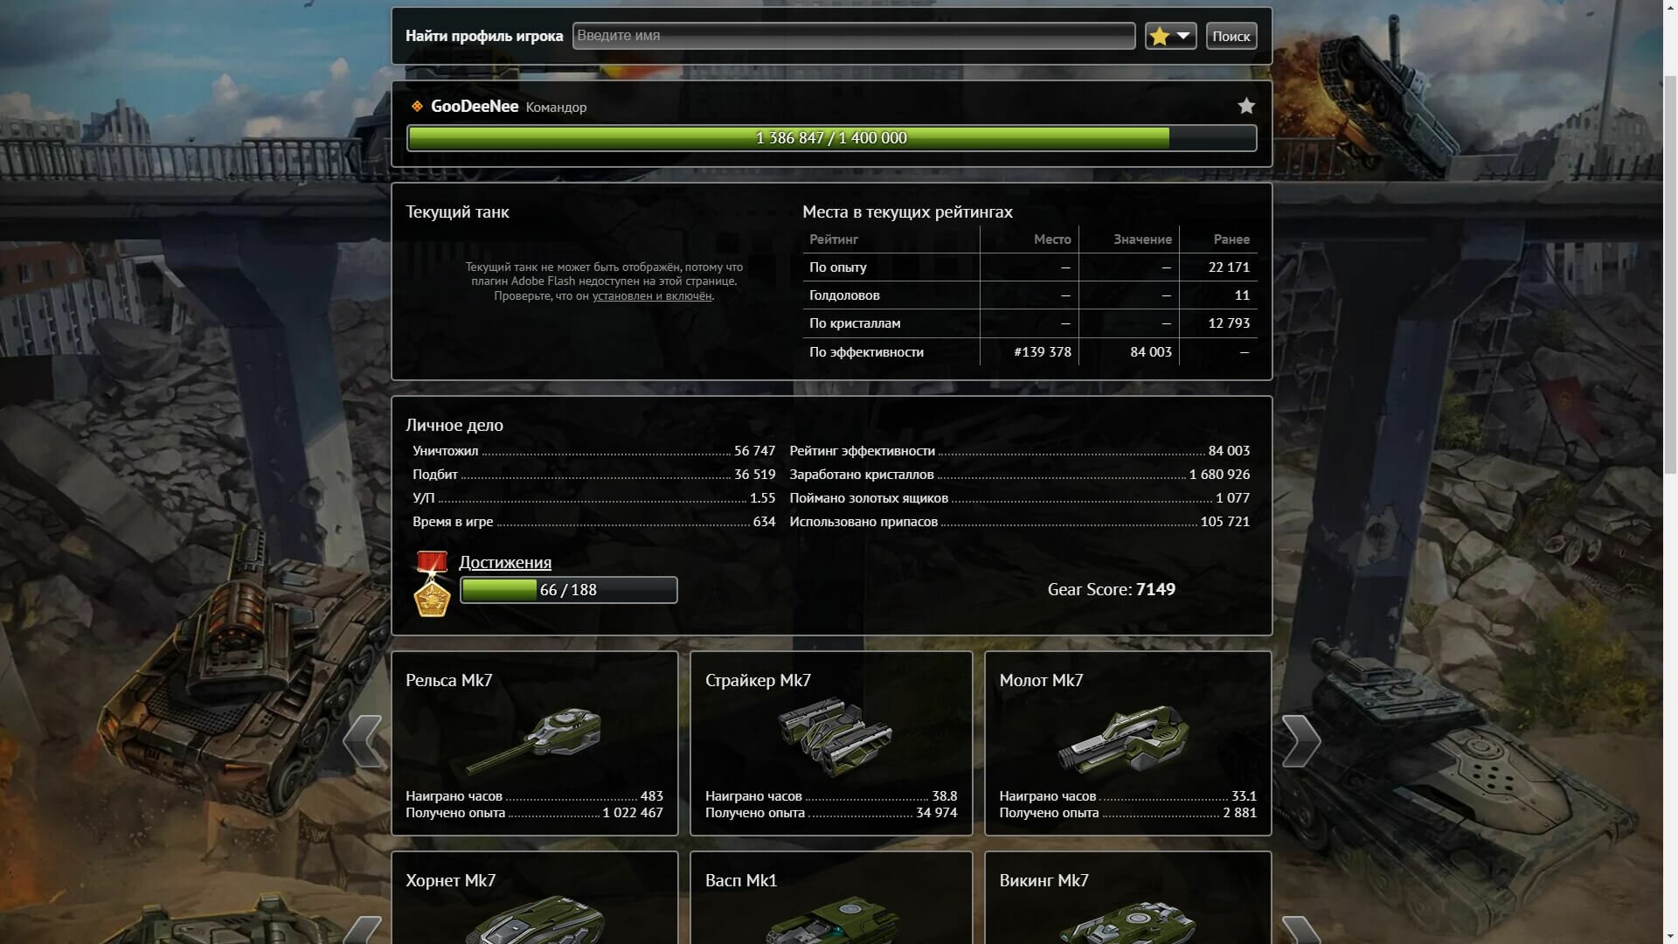Show next turrets with right arrow
The width and height of the screenshot is (1678, 944).
click(x=1300, y=741)
